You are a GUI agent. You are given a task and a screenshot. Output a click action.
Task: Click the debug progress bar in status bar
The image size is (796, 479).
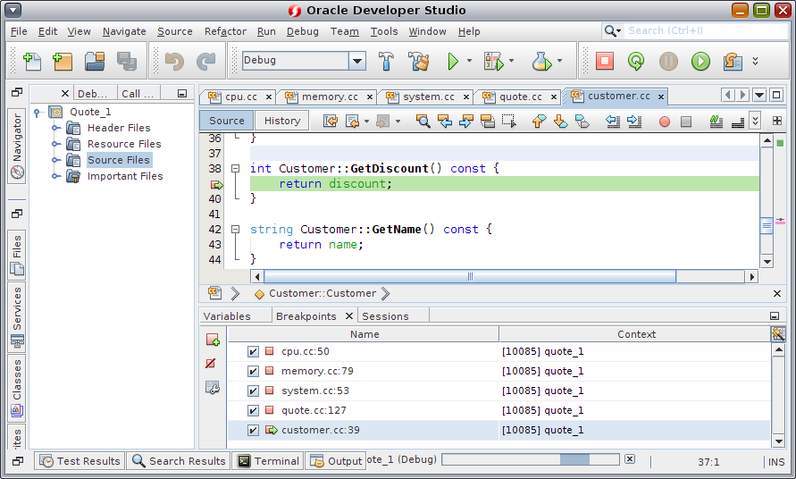[x=531, y=459]
